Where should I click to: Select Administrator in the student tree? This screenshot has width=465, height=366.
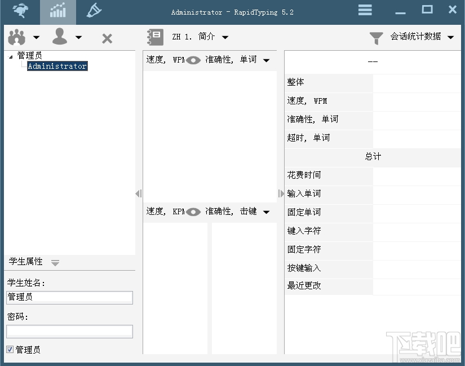57,65
